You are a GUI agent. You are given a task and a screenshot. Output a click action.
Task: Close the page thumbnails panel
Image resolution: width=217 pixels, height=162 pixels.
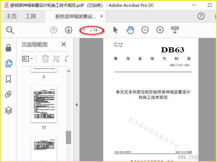pos(64,44)
